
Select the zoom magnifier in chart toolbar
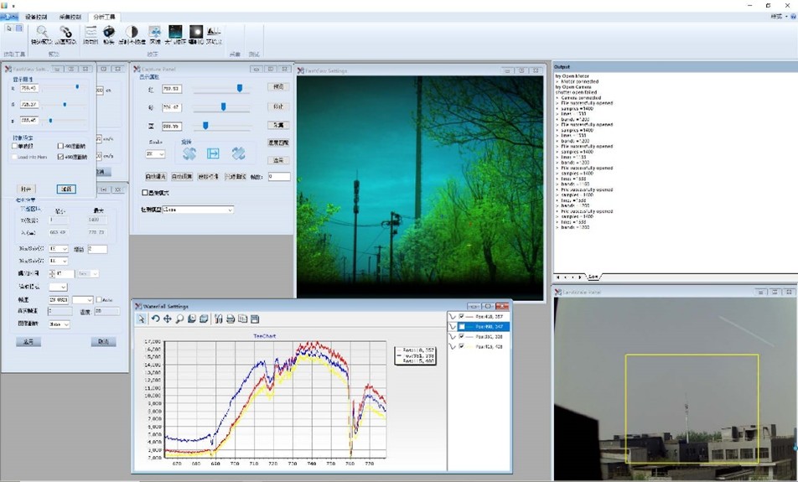point(180,319)
